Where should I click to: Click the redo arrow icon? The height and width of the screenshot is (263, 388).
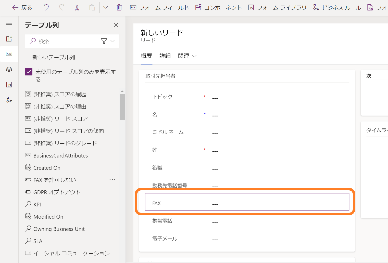pos(61,8)
